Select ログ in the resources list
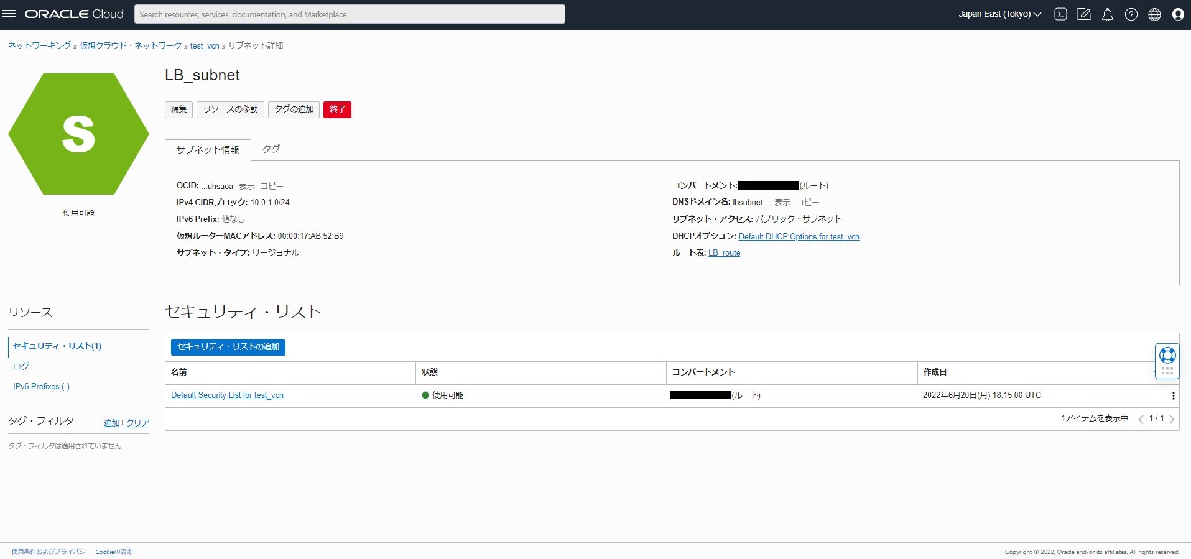This screenshot has width=1191, height=559. point(21,366)
